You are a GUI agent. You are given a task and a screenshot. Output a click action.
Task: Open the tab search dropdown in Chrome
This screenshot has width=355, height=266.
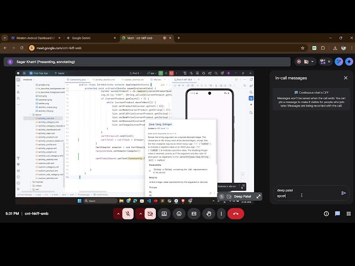click(x=4, y=38)
